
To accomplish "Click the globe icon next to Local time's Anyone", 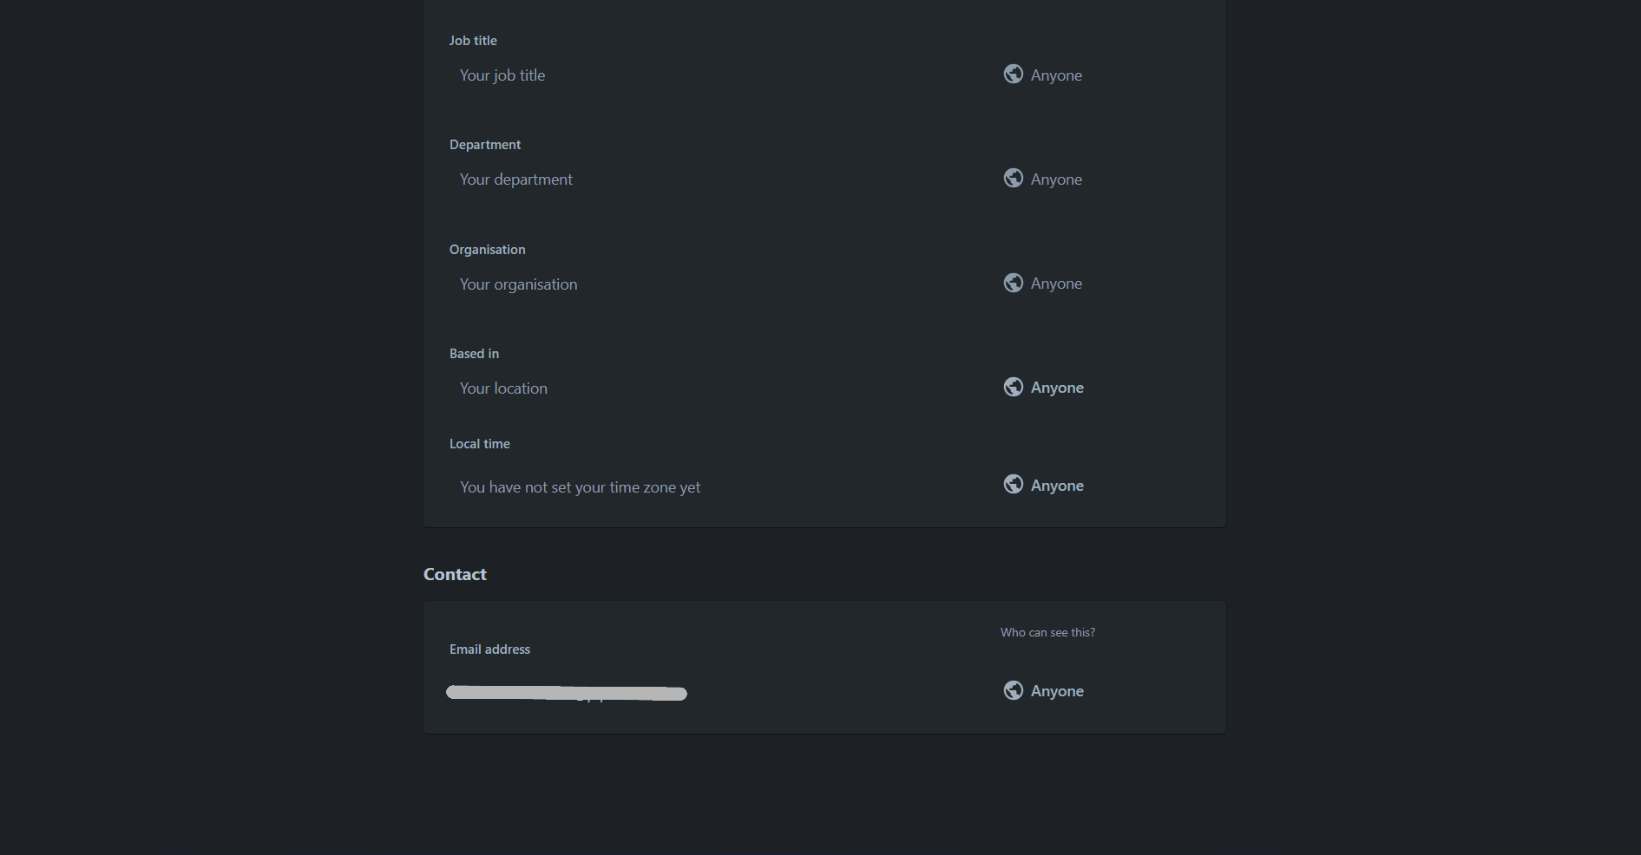I will pos(1013,484).
